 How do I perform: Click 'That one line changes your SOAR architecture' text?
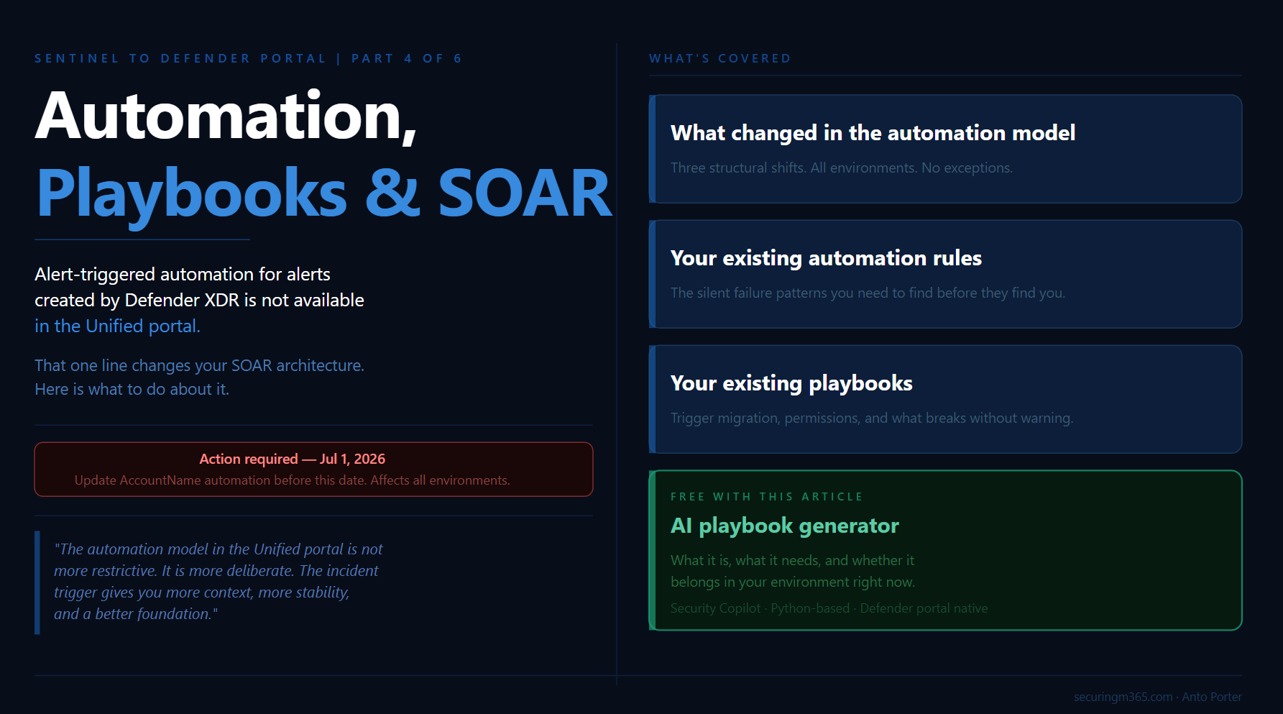click(x=199, y=365)
